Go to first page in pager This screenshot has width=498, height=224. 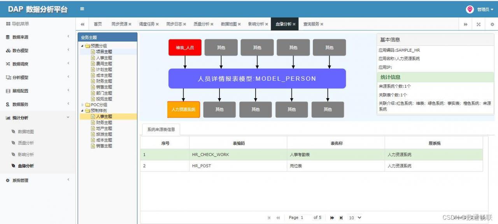tap(269, 218)
